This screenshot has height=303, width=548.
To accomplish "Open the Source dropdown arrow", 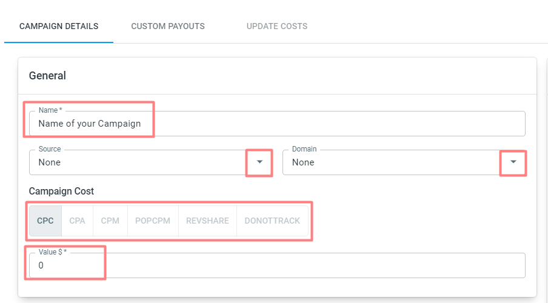I will click(259, 162).
